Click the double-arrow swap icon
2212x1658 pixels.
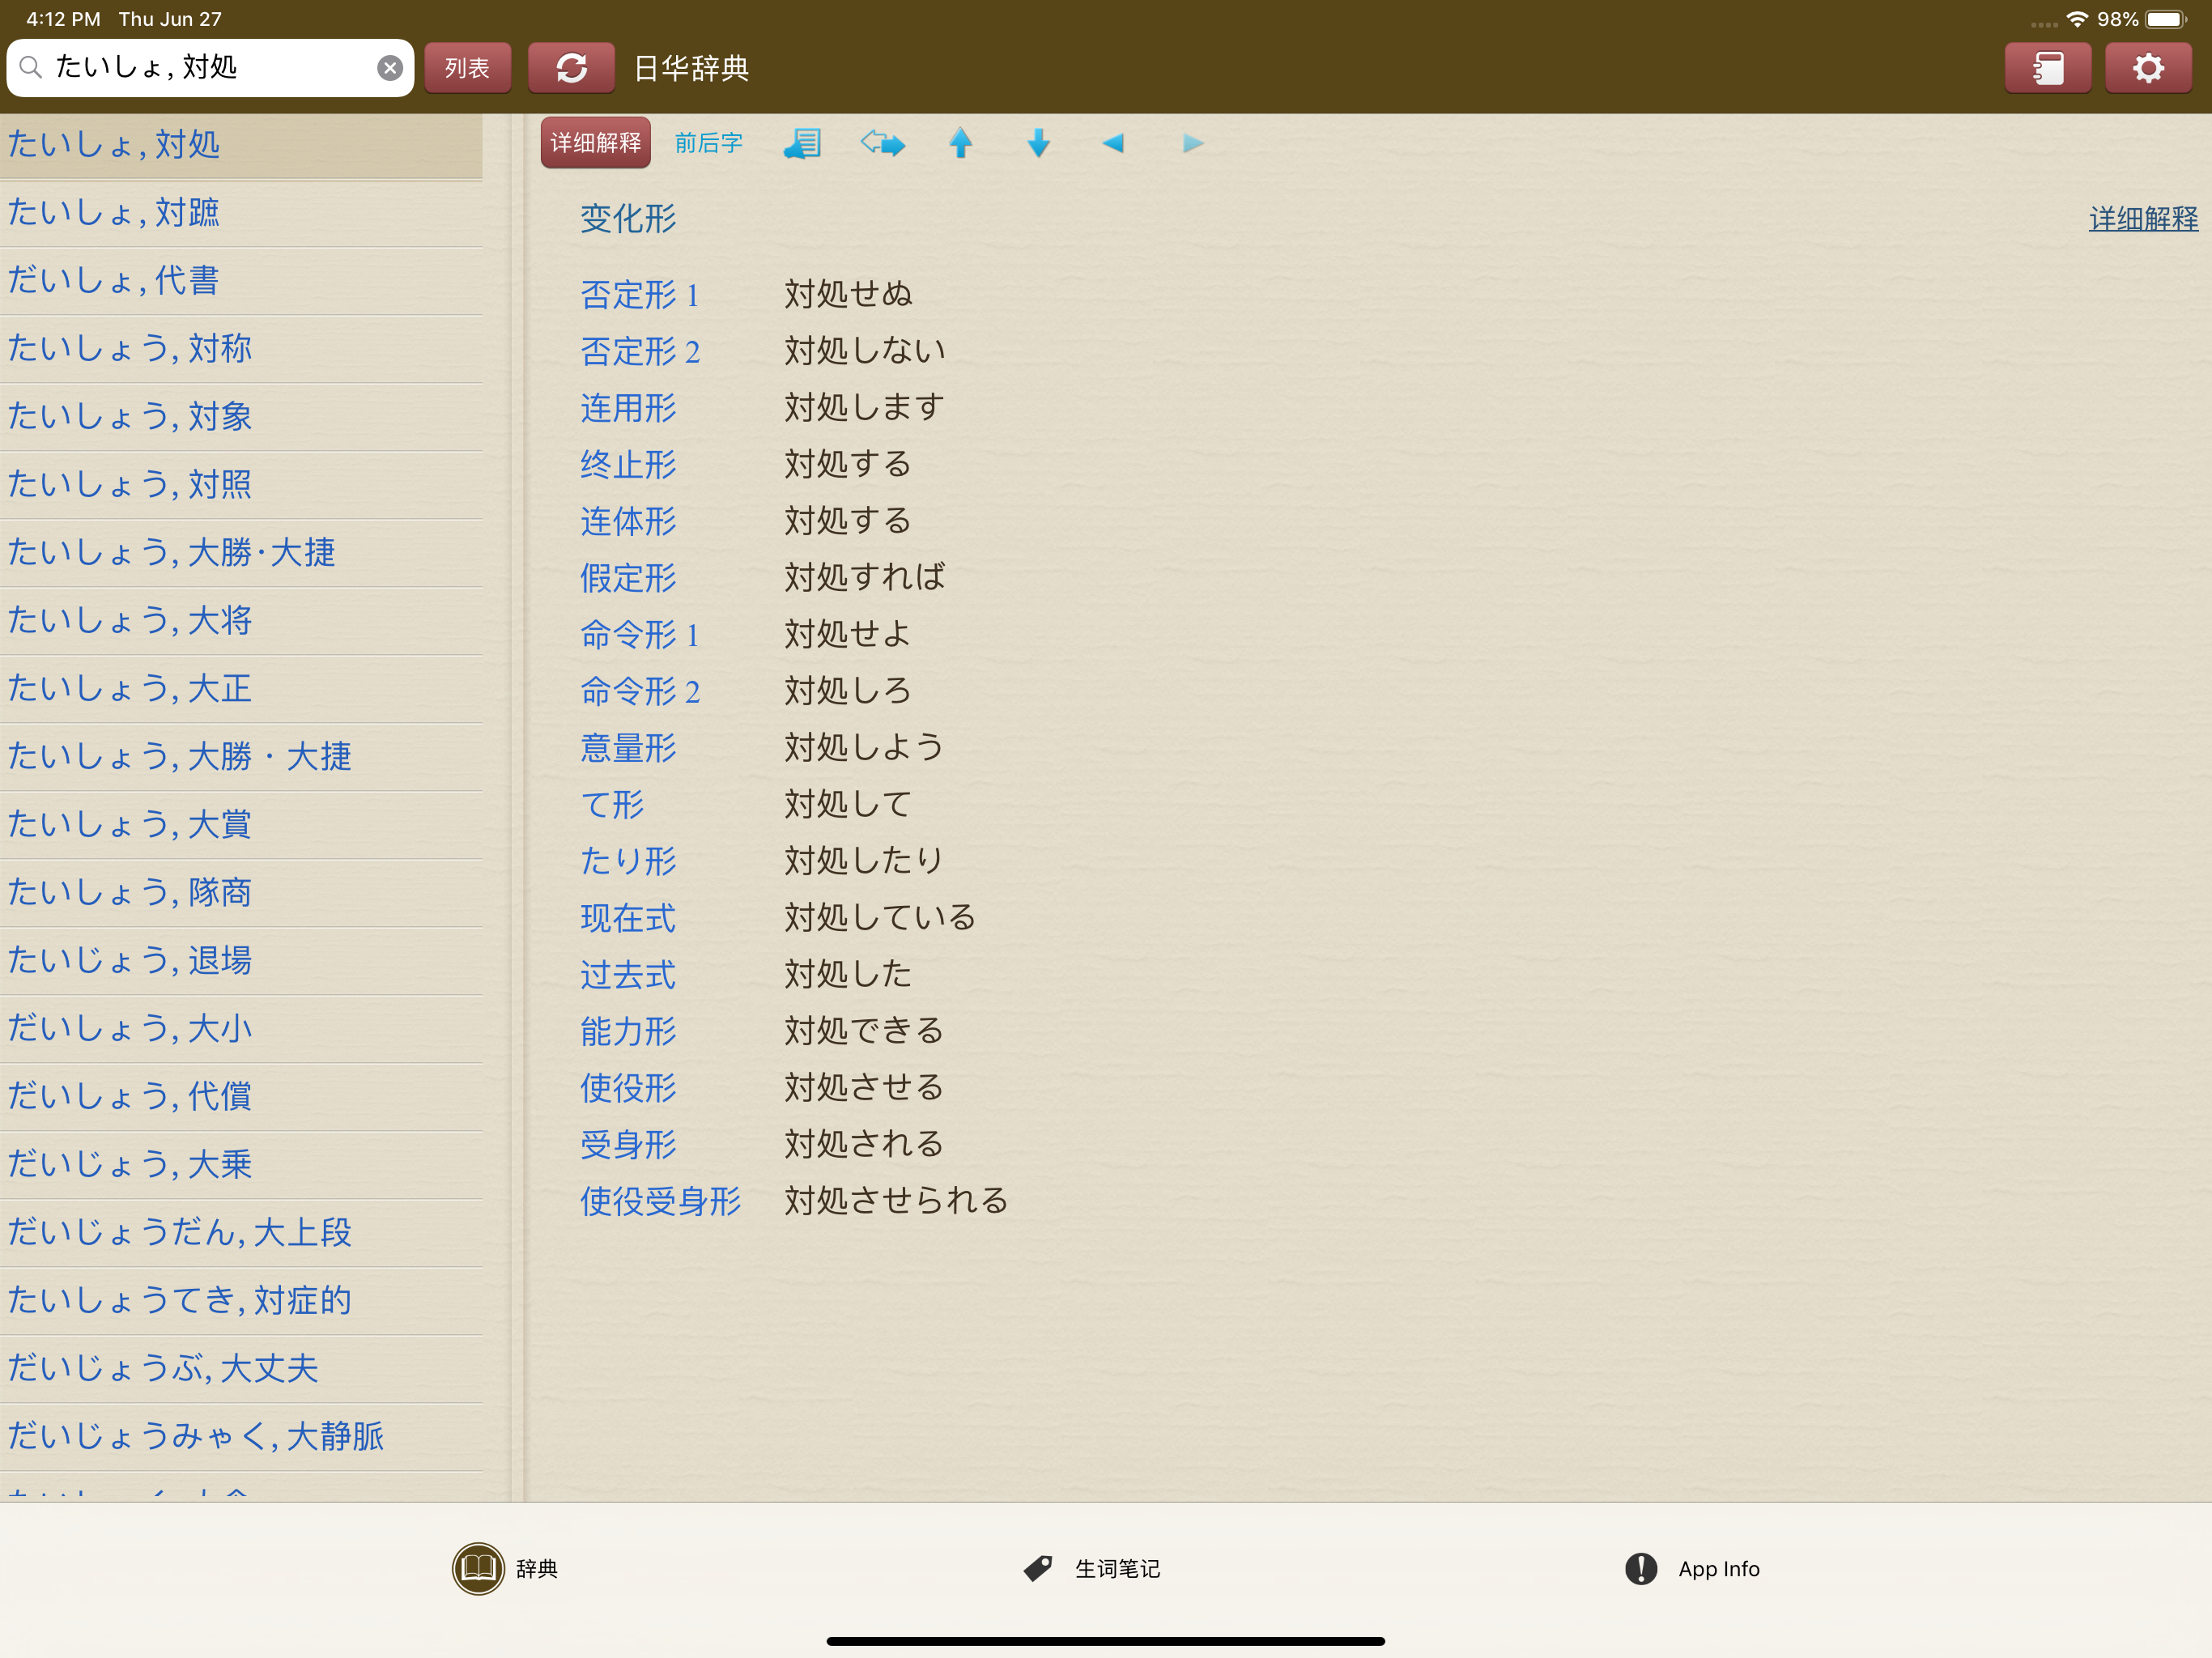pyautogui.click(x=882, y=143)
